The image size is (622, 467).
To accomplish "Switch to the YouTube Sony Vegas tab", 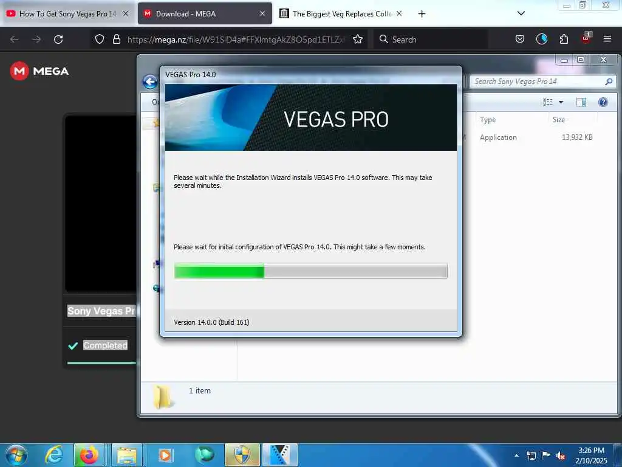I will click(67, 13).
